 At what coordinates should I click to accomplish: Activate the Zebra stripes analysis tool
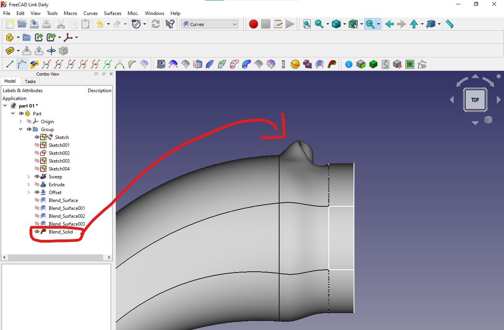pos(161,64)
